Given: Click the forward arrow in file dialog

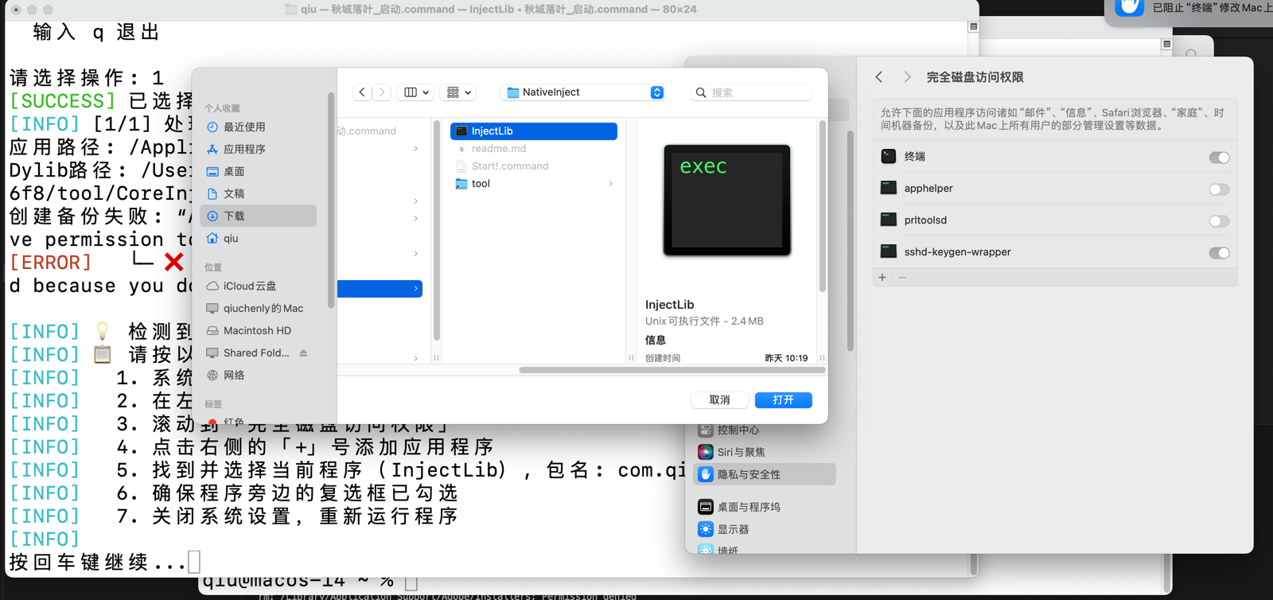Looking at the screenshot, I should tap(382, 92).
